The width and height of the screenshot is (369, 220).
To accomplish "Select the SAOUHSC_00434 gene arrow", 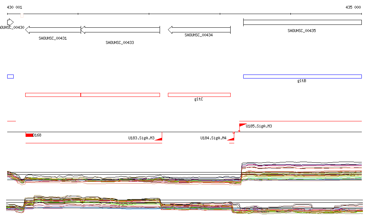I will (x=199, y=30).
